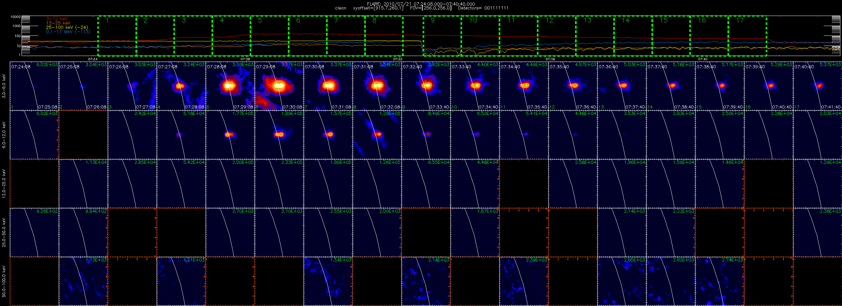View the 3.0-6.0 keV image for interval 13
842x306 pixels.
(622, 86)
